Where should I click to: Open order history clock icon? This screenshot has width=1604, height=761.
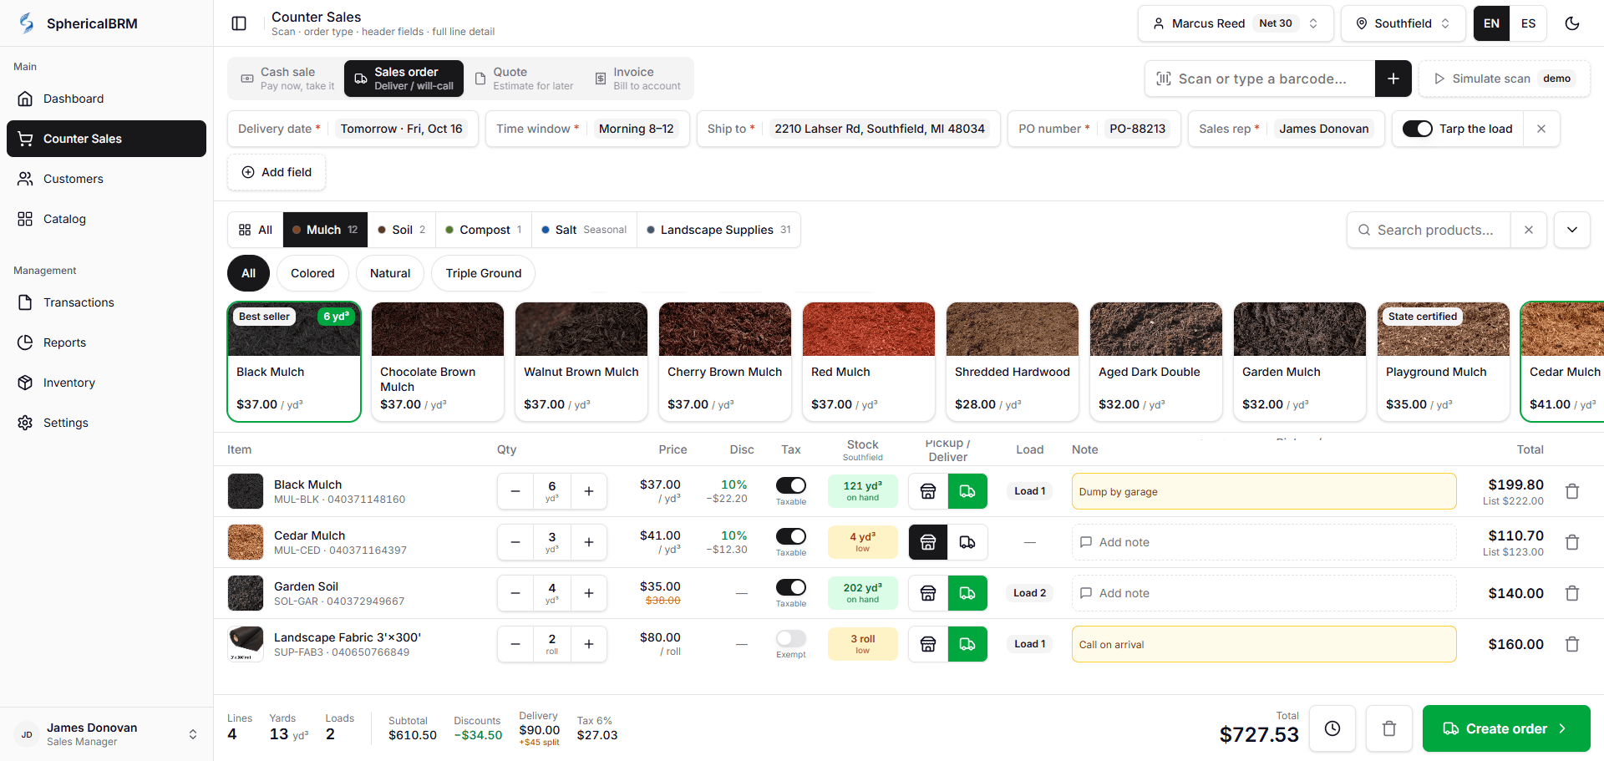(x=1332, y=728)
